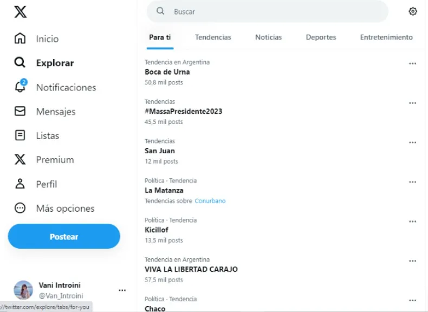The width and height of the screenshot is (428, 312).
Task: Open more options for Boca de Urna trend
Action: click(x=412, y=63)
